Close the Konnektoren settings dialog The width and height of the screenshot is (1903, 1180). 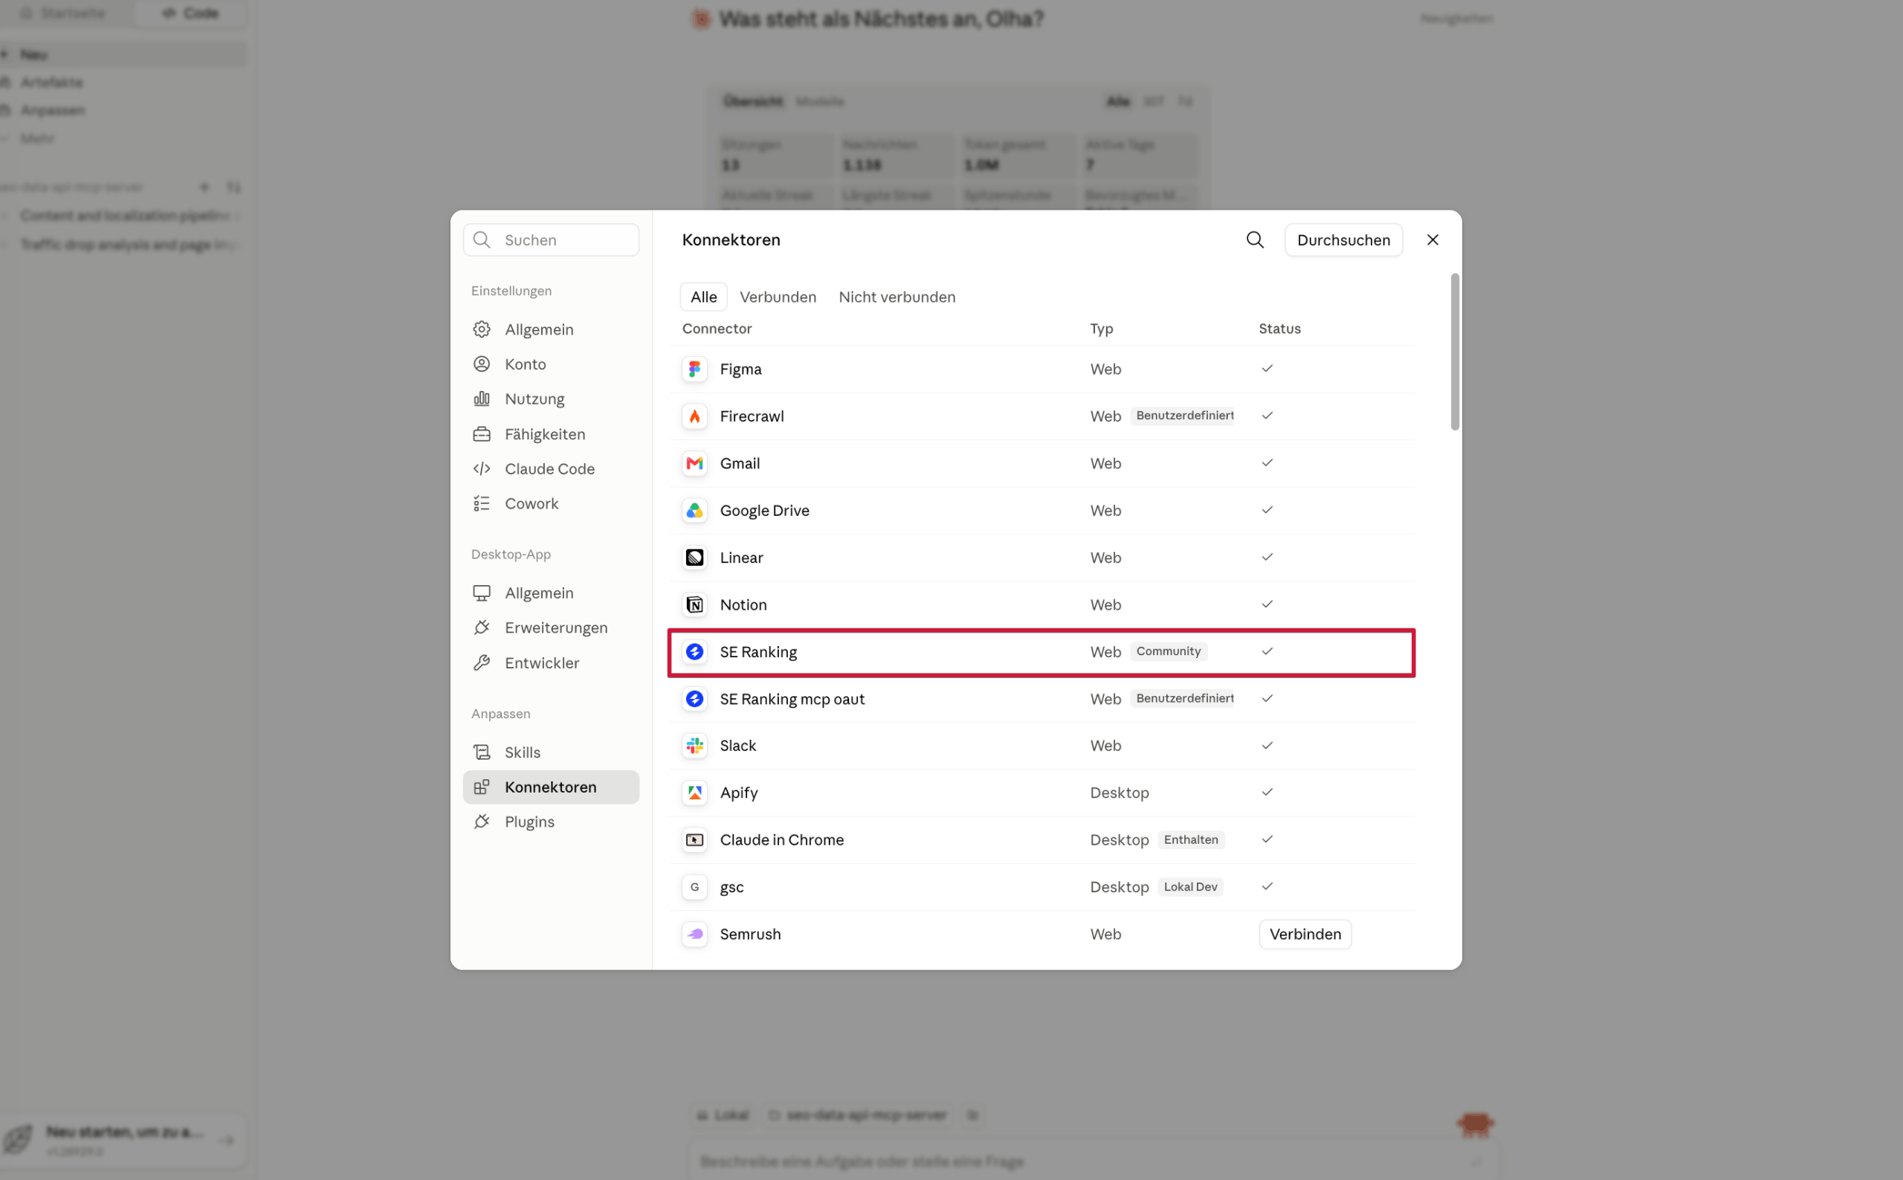1432,239
